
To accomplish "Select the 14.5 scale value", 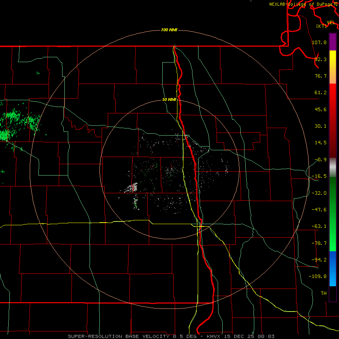I will pos(321,143).
